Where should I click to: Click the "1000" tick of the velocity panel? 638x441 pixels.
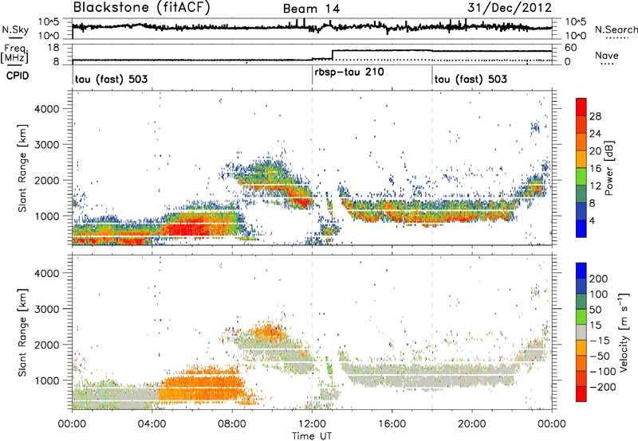(47, 381)
